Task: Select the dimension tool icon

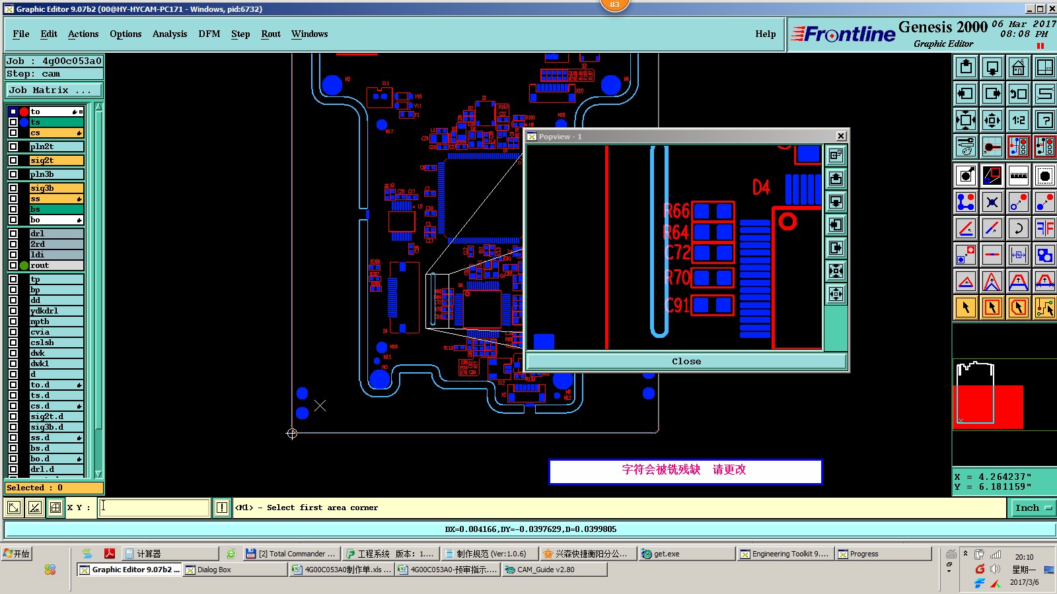Action: (x=1019, y=255)
